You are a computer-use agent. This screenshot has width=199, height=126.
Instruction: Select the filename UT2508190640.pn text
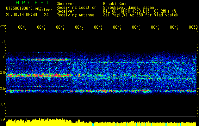[x=23, y=9]
